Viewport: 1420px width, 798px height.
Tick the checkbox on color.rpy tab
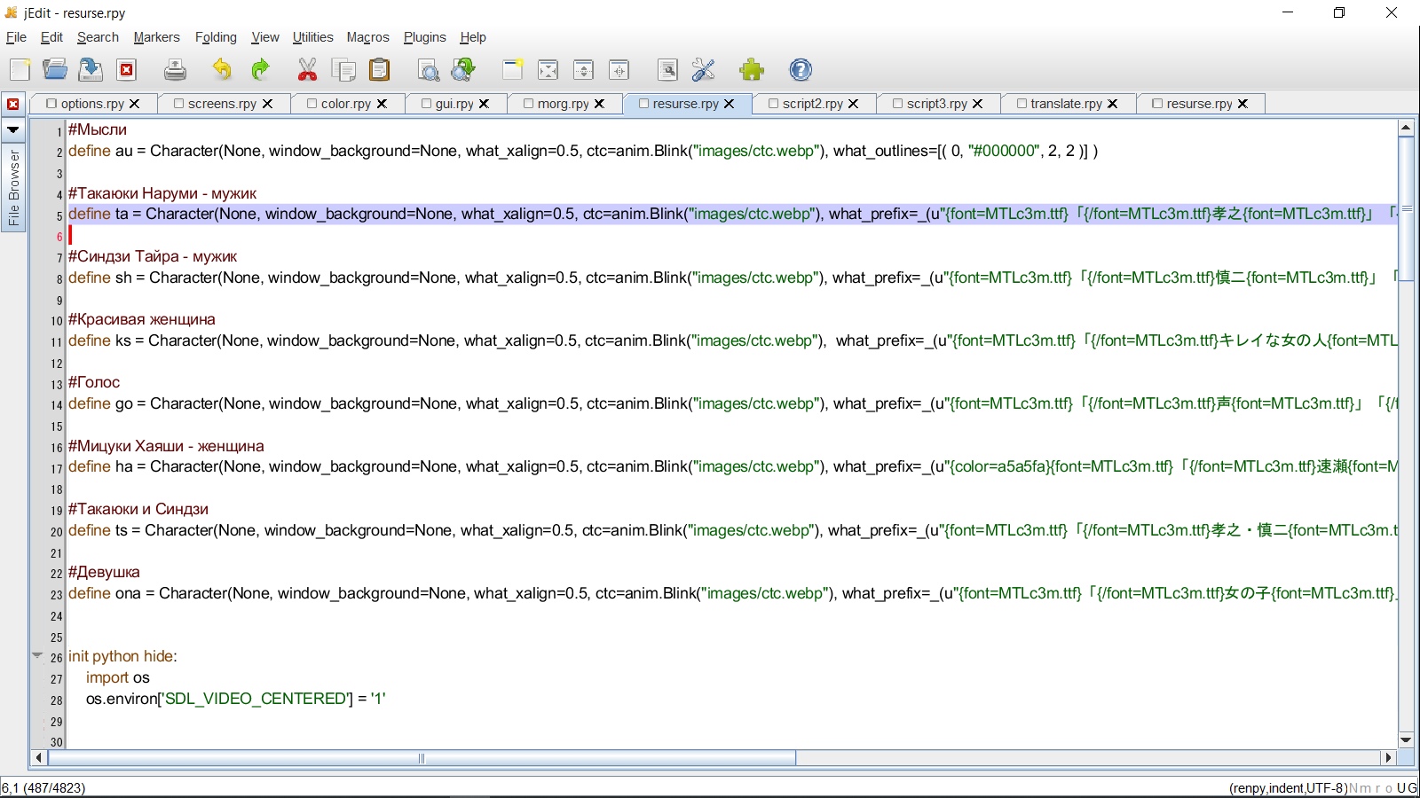pyautogui.click(x=312, y=104)
